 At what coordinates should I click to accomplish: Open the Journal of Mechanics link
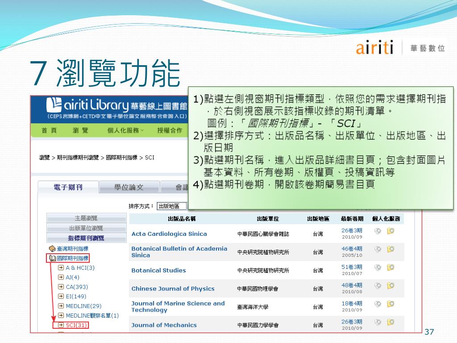pyautogui.click(x=164, y=325)
